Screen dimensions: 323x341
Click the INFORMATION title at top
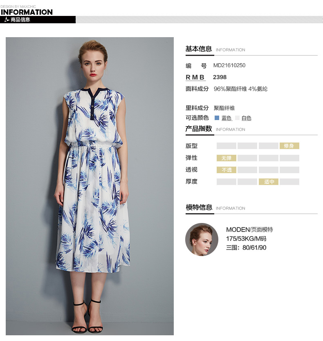point(27,12)
